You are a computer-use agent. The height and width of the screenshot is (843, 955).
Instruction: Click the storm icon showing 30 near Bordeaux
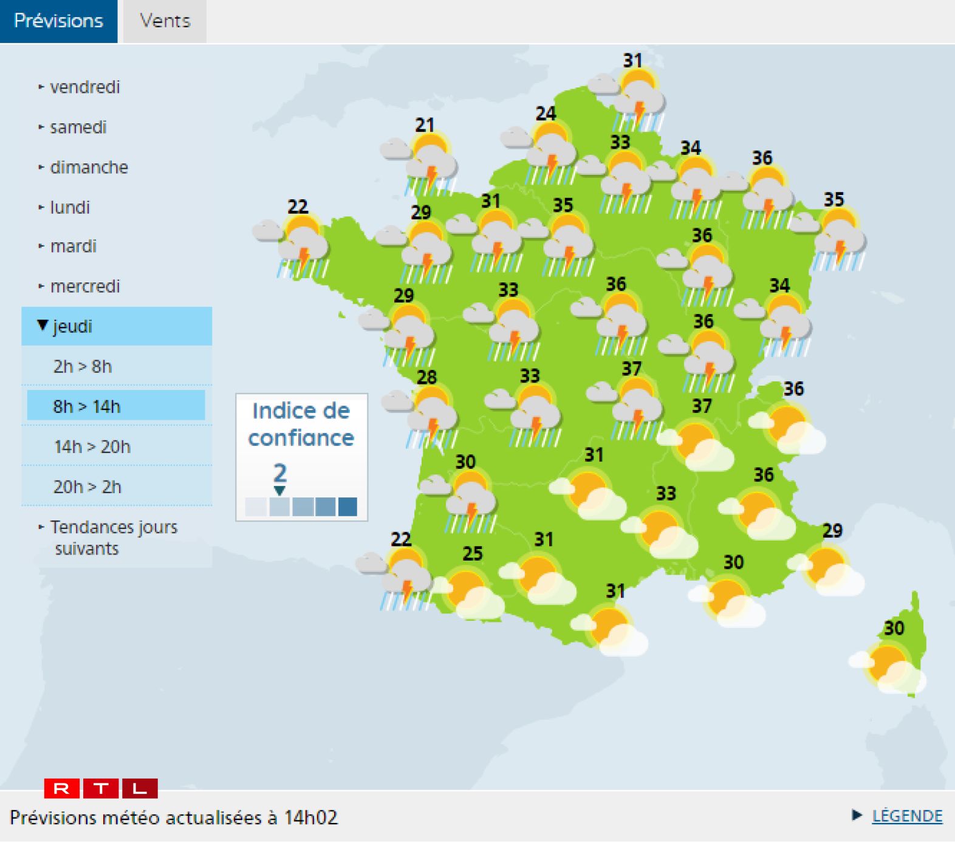[460, 500]
